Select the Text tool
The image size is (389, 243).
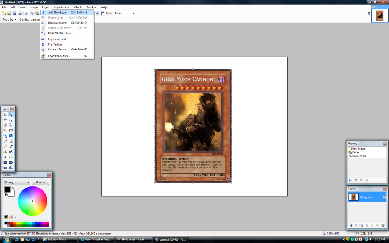click(x=5, y=157)
